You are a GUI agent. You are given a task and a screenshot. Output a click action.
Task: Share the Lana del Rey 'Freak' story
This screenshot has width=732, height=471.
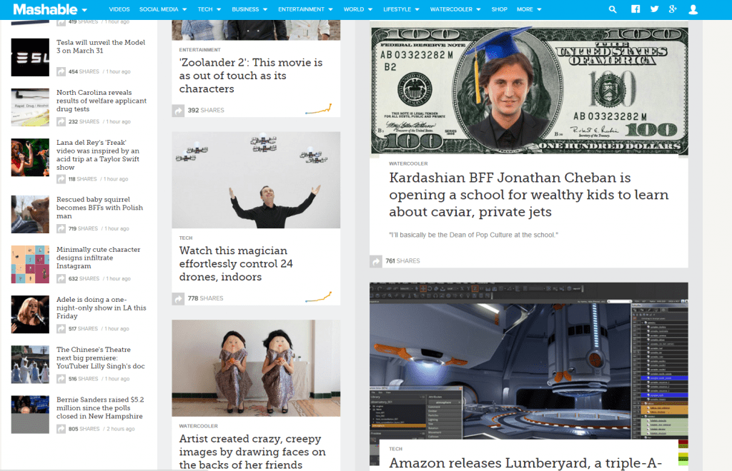point(61,179)
